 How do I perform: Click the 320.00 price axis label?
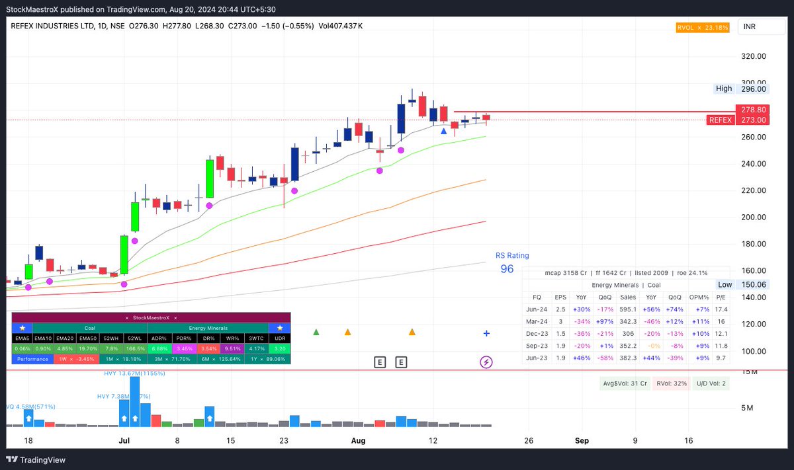click(753, 57)
